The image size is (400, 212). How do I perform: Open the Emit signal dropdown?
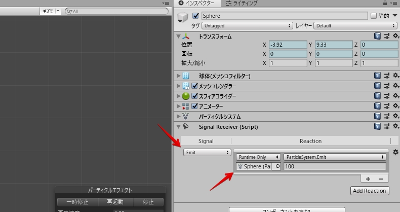[x=207, y=153]
